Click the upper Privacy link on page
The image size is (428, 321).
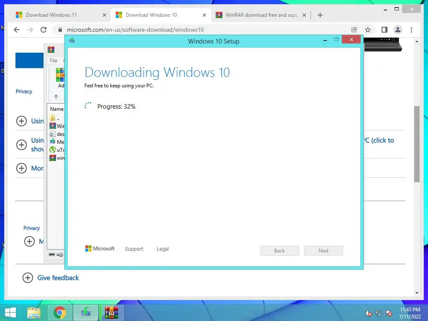[24, 92]
